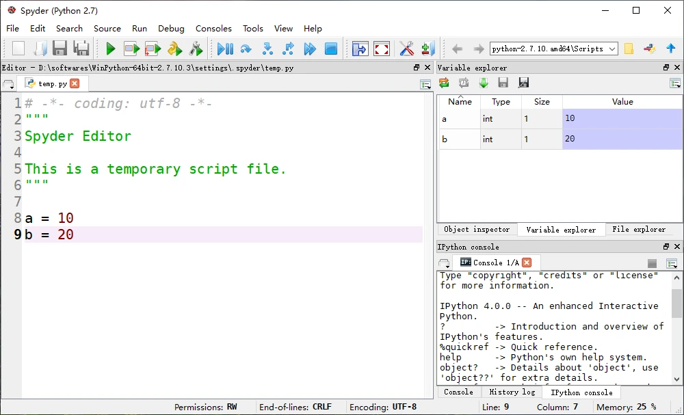Sort variables by the Name column header

(460, 102)
